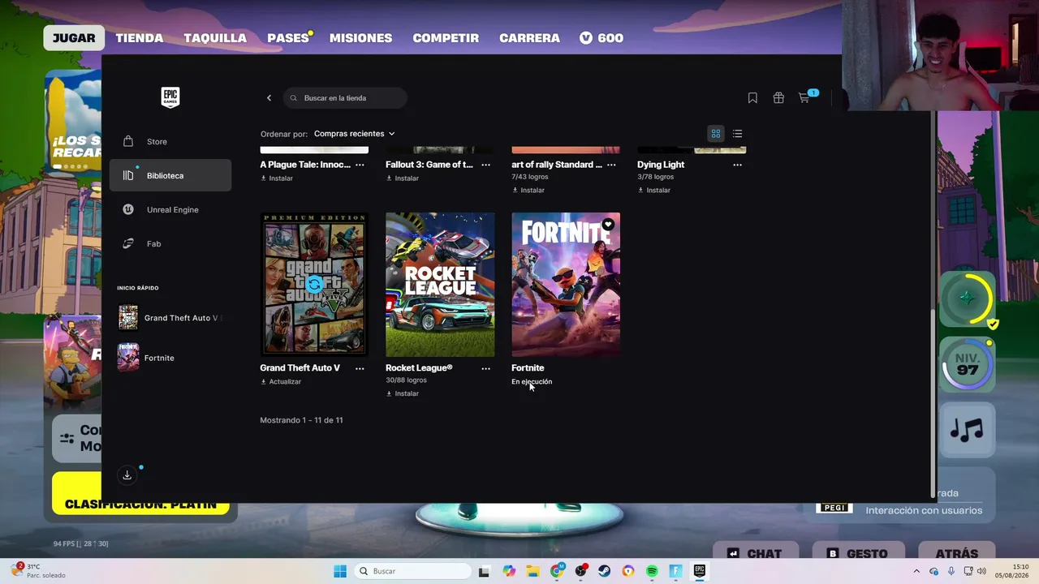This screenshot has width=1039, height=584.
Task: Click the Rocket League cover art
Action: click(x=440, y=285)
